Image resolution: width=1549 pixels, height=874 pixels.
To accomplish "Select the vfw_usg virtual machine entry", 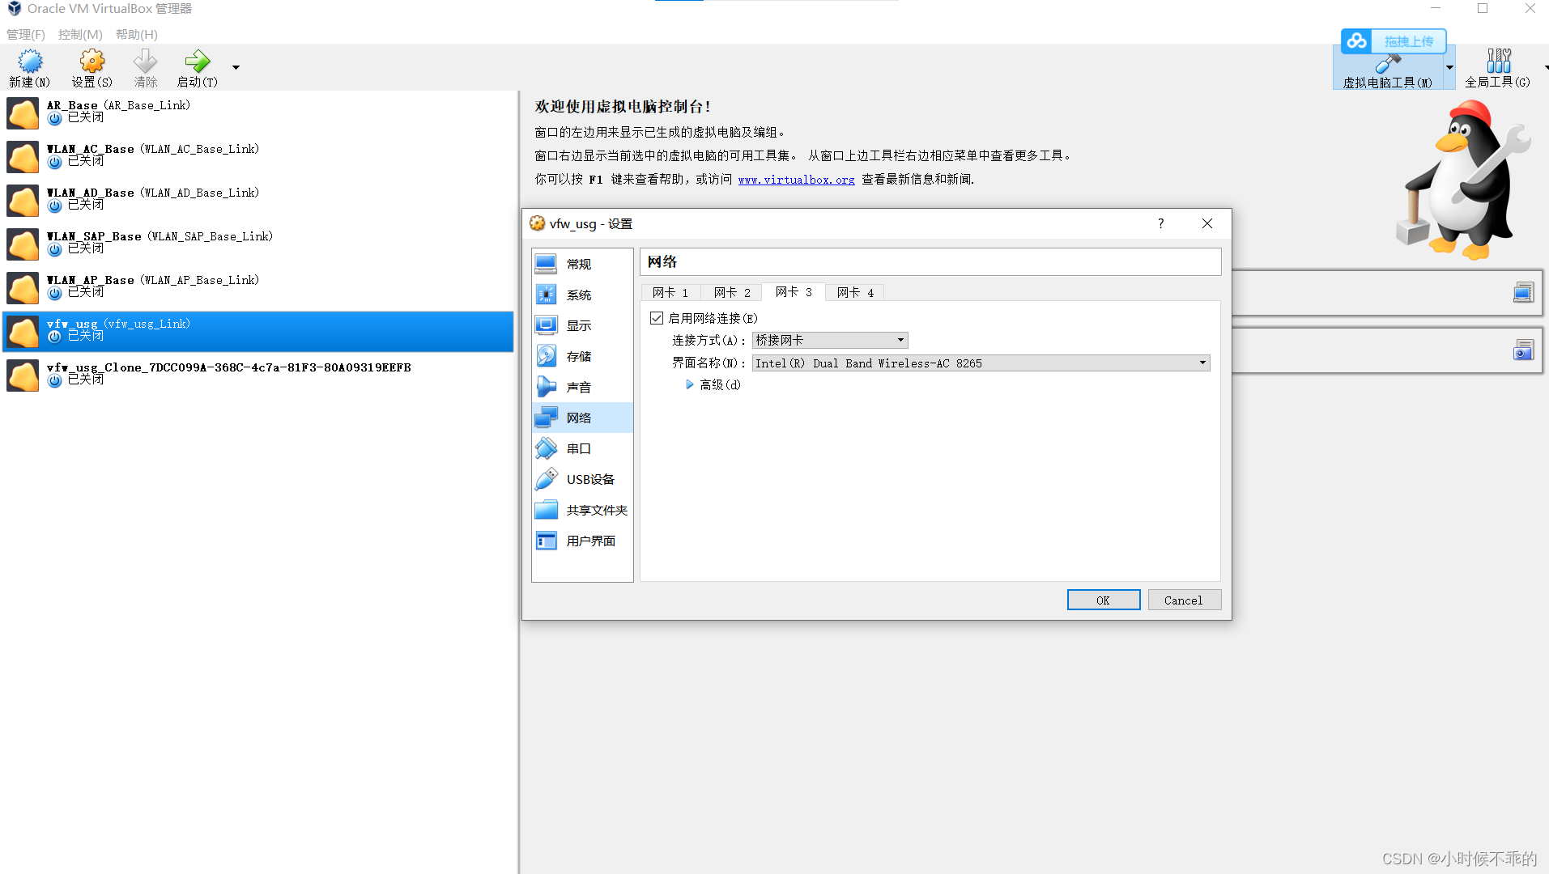I will 258,331.
